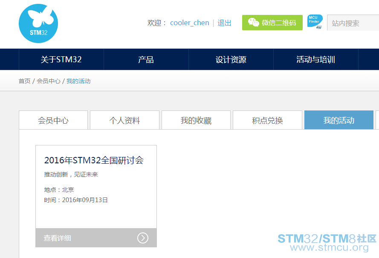Open the 产品 menu
The image size is (379, 258).
pyautogui.click(x=146, y=59)
